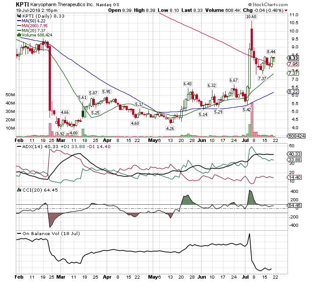Click the 5.29 price label
The image size is (313, 283).
[x=218, y=112]
